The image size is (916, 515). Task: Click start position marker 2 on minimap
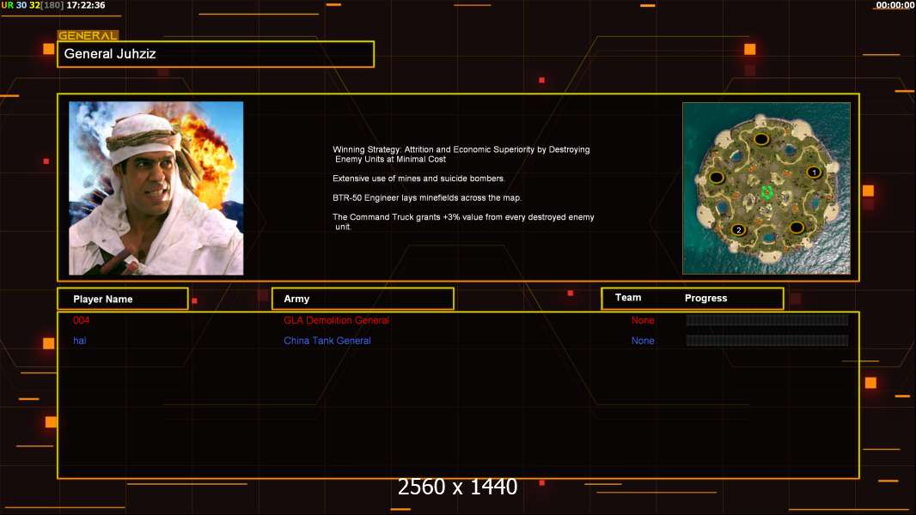pyautogui.click(x=738, y=230)
